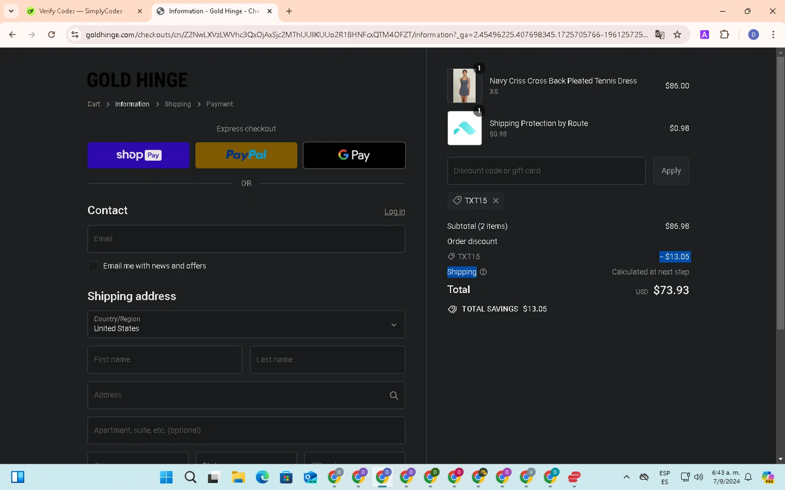Pay using the PayPal button
Screen dimensions: 785x490
tap(246, 155)
